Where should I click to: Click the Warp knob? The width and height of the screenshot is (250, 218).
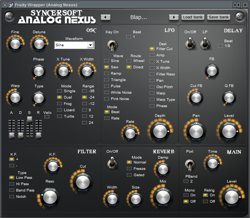15,98
